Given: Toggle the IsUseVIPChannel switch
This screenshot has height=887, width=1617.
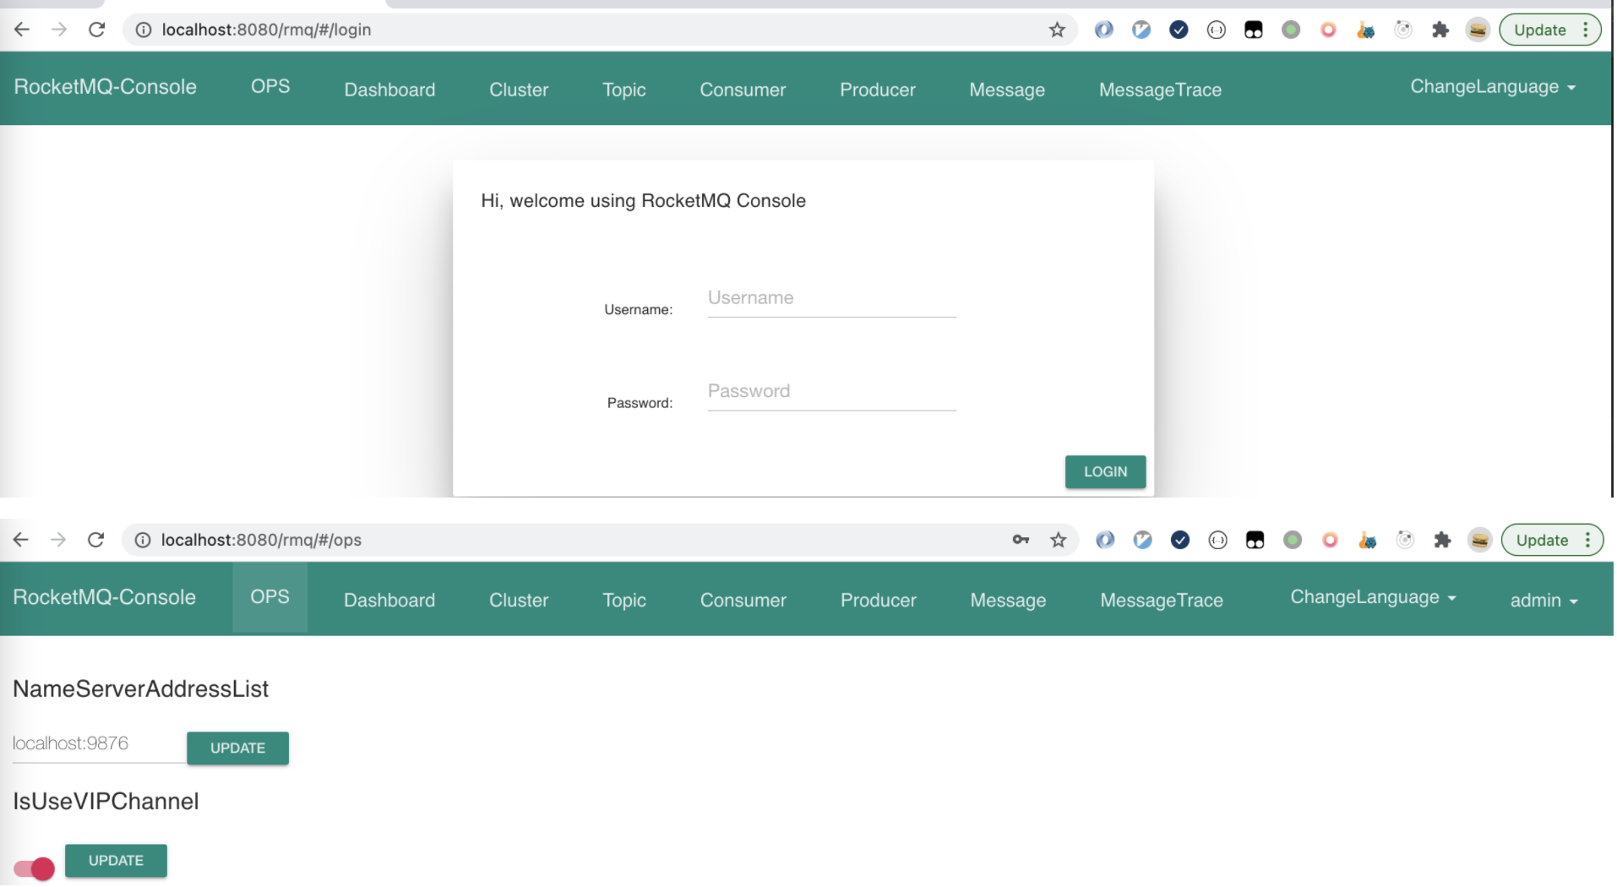Looking at the screenshot, I should tap(35, 869).
